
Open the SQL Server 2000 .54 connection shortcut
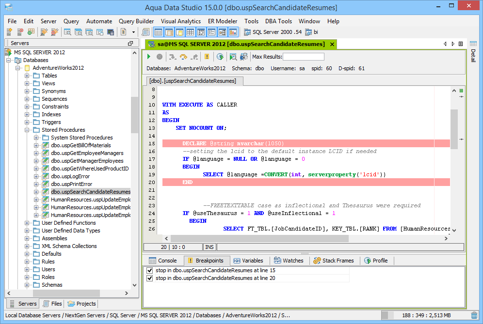pos(273,32)
